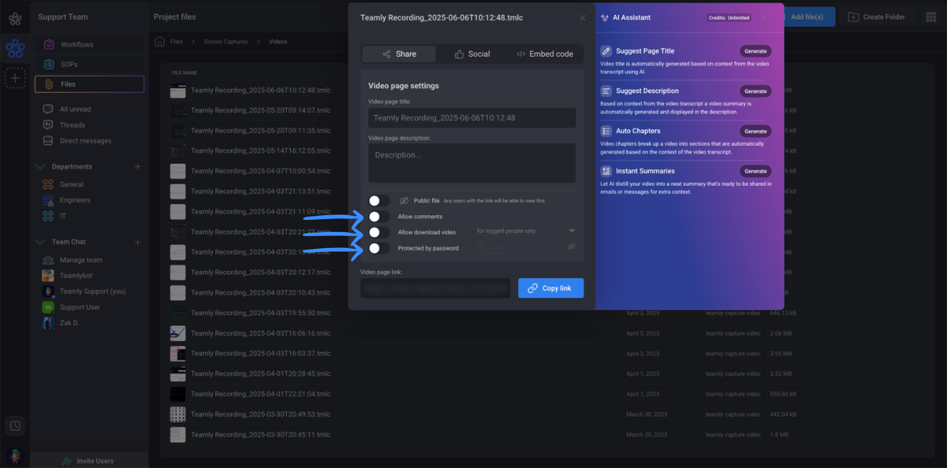This screenshot has width=947, height=468.
Task: Select file Teamly Recording_2025-05-20T09:14:07.tmlc
Action: point(260,110)
